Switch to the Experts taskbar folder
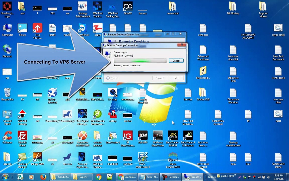Viewport: 289px width, 181px height. pos(82,177)
